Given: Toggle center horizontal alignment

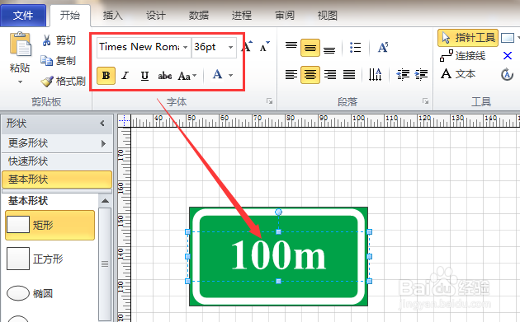Looking at the screenshot, I should click(x=310, y=74).
